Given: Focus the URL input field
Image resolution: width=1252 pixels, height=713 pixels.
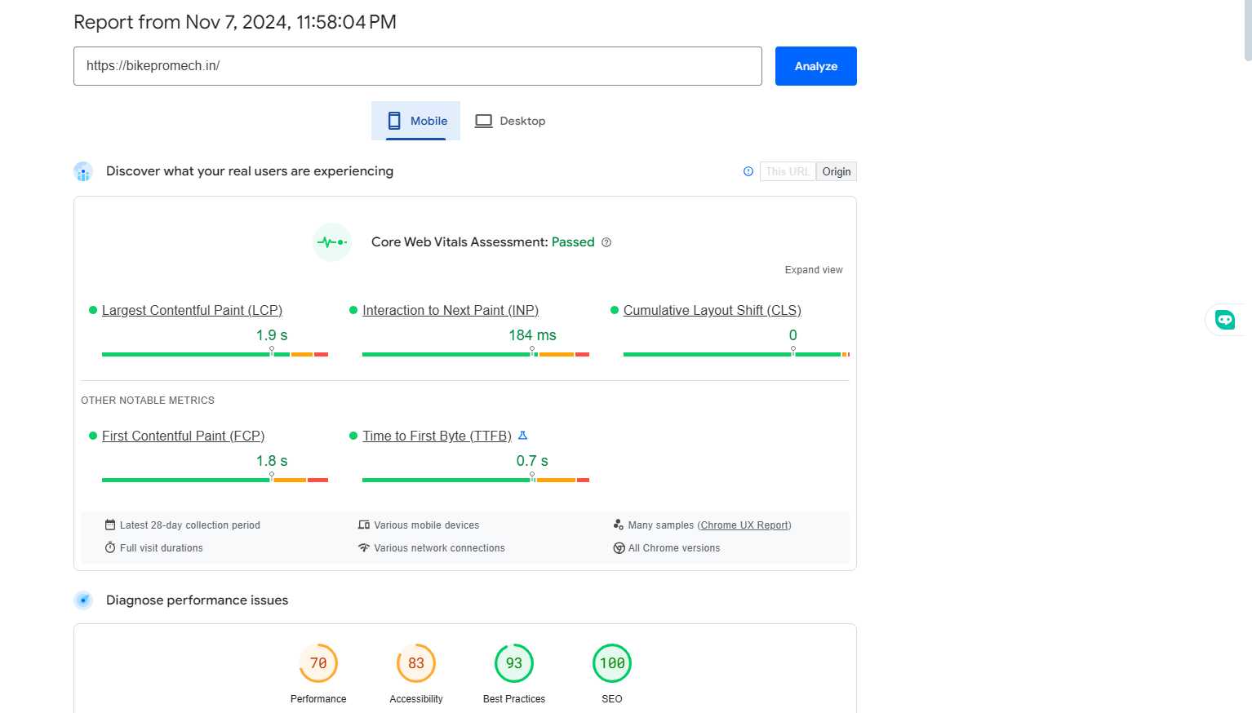Looking at the screenshot, I should [417, 66].
